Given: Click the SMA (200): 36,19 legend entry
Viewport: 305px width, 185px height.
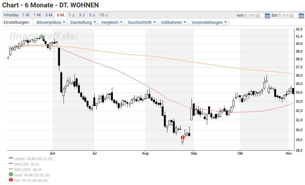Looking at the screenshot, I should click(x=28, y=170).
